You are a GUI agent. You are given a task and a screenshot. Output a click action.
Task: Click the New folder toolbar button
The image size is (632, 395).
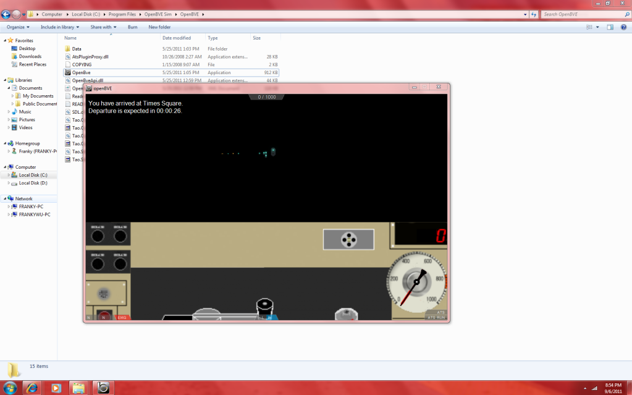(159, 27)
